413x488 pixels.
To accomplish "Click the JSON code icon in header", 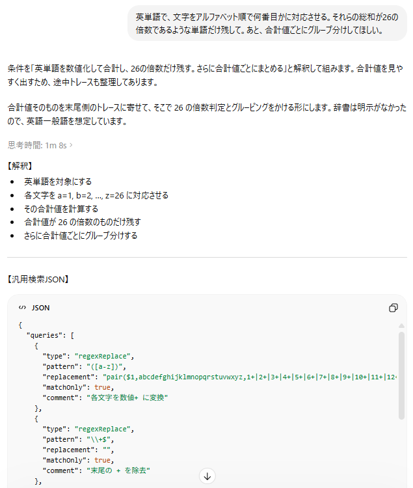I will coord(22,308).
